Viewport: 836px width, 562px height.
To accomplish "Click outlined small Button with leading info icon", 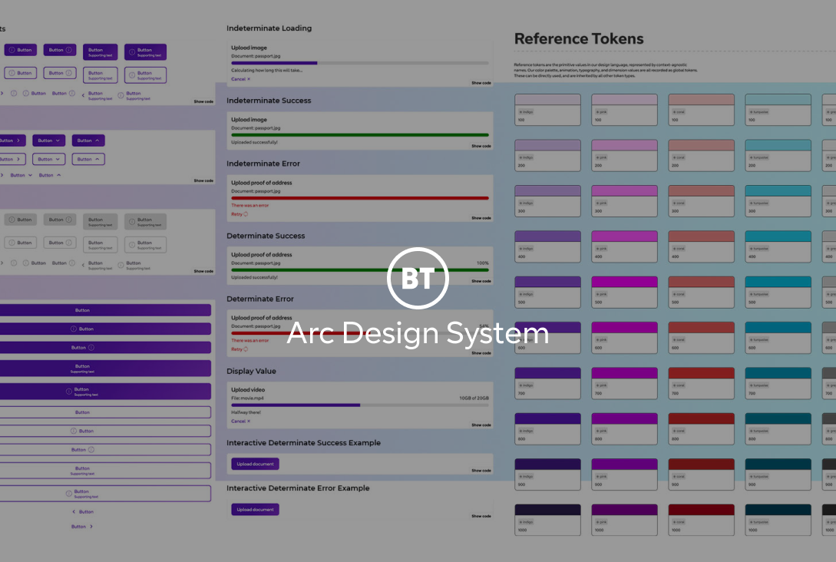I will (x=20, y=73).
